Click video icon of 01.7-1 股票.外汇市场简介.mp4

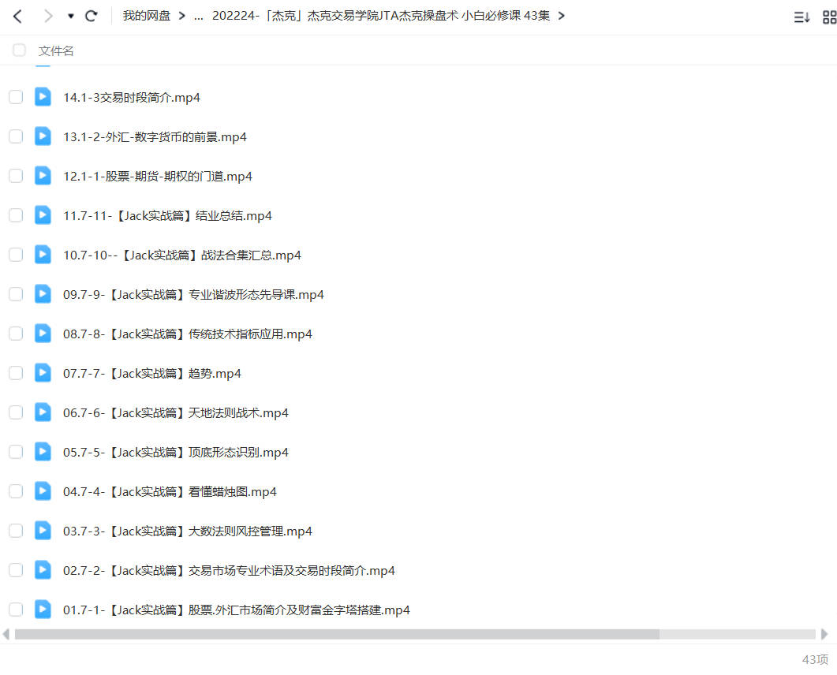43,610
